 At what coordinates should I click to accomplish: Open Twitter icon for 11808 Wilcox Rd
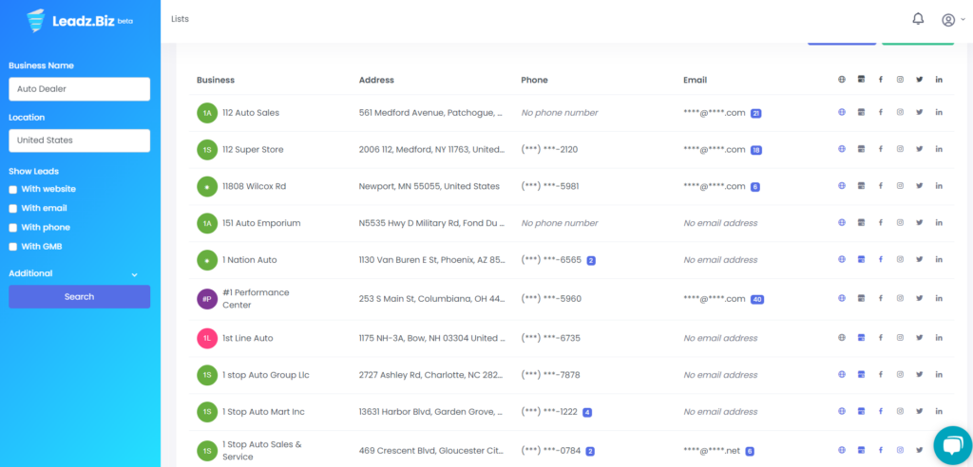pos(919,185)
